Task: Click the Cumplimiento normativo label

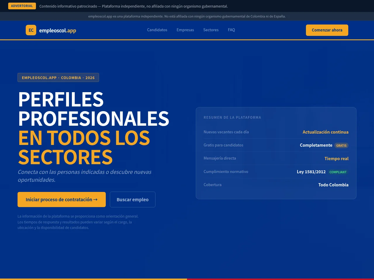Action: [x=226, y=171]
